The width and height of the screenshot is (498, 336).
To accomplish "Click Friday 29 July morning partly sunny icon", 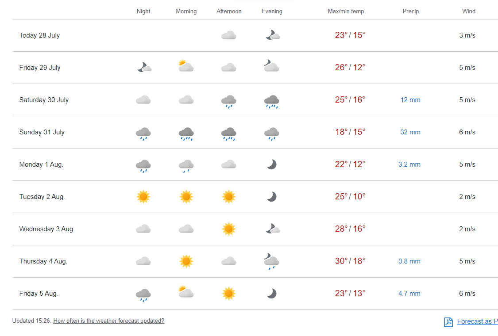I will click(x=186, y=67).
